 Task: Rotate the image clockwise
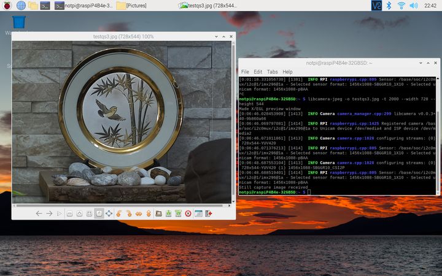pos(129,214)
